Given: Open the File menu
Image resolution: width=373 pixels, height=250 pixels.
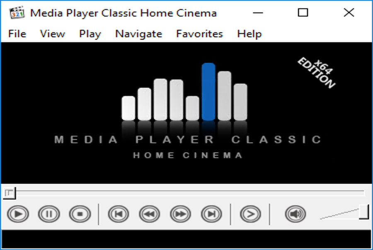Looking at the screenshot, I should [17, 34].
